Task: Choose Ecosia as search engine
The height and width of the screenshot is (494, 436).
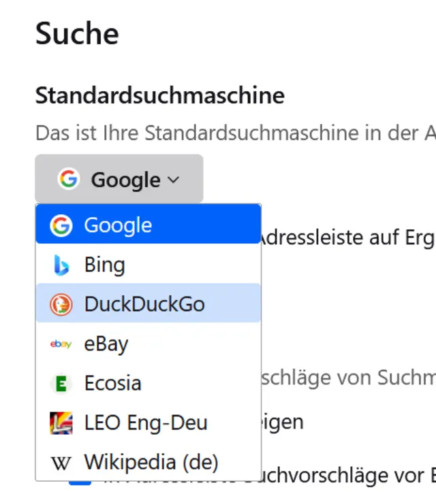Action: coord(112,383)
